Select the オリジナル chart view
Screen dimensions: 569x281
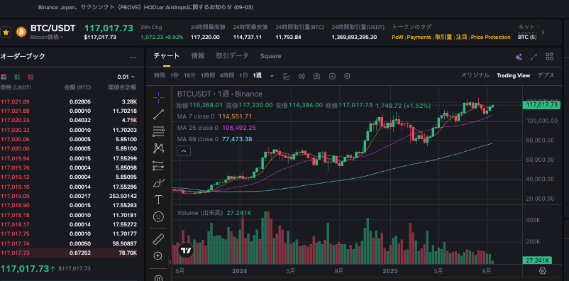475,75
